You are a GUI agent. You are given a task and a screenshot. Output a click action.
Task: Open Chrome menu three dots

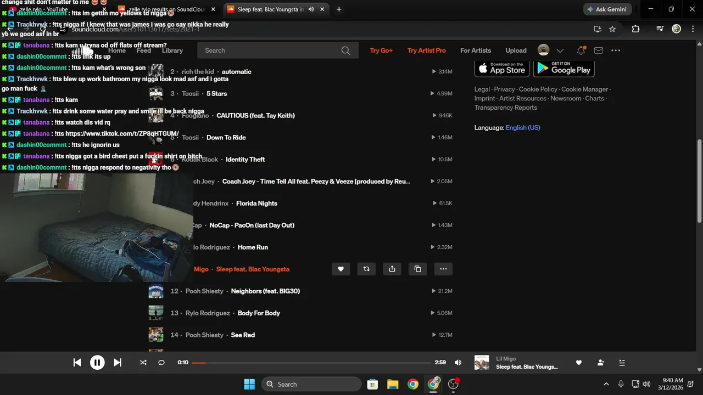click(693, 29)
